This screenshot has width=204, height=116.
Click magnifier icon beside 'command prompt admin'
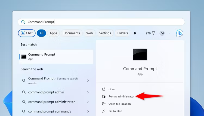click(x=24, y=92)
